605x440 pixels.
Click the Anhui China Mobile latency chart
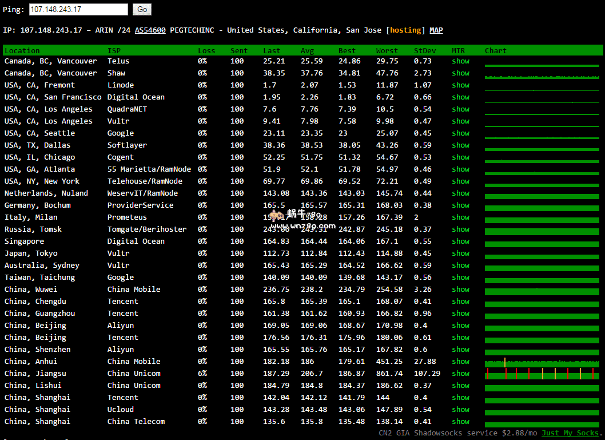coord(542,362)
